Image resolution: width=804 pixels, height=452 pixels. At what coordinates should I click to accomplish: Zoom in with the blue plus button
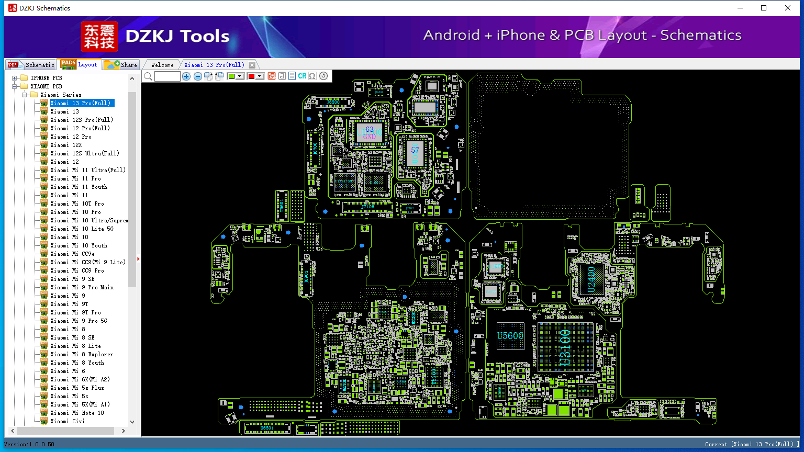pos(186,76)
